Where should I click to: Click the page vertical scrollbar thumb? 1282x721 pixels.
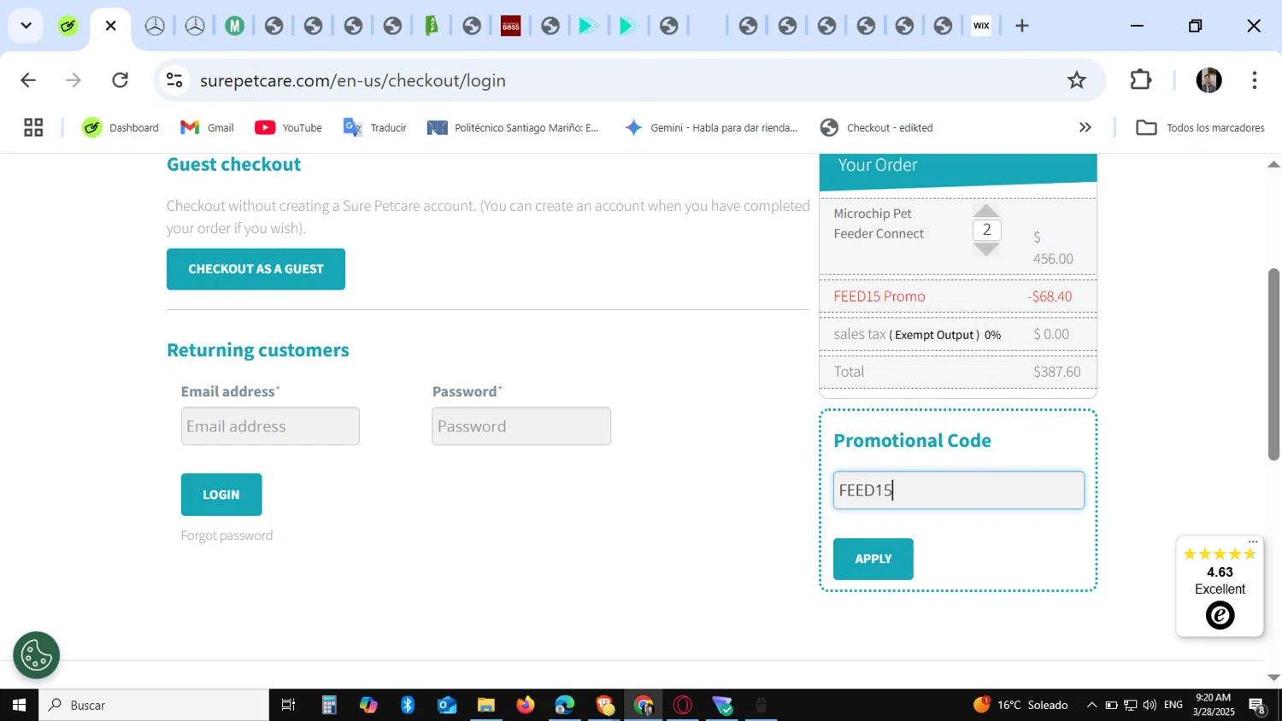point(1273,365)
